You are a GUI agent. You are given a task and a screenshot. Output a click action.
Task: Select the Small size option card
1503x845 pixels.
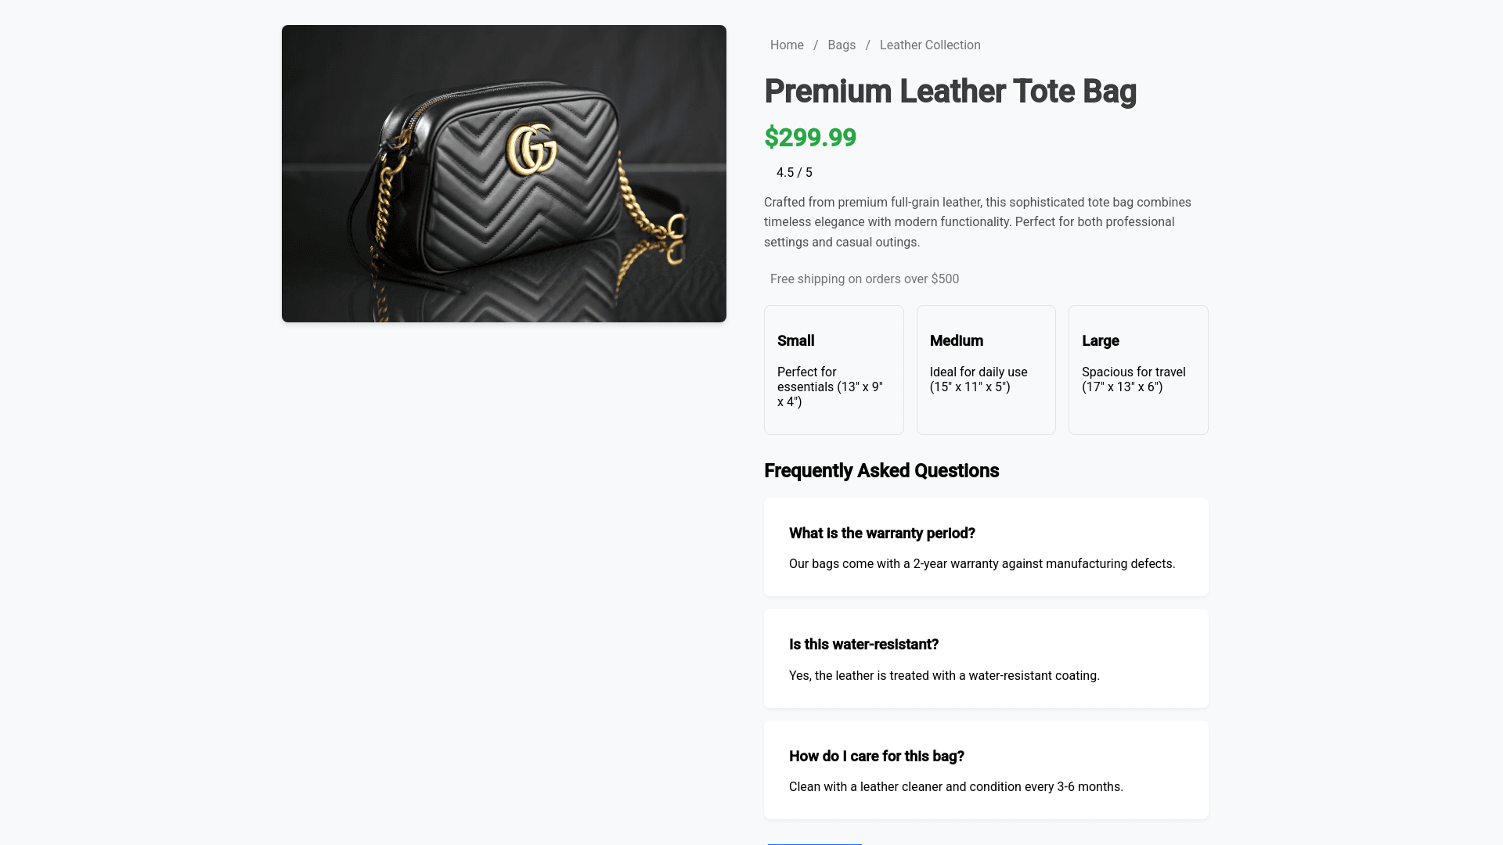point(834,369)
